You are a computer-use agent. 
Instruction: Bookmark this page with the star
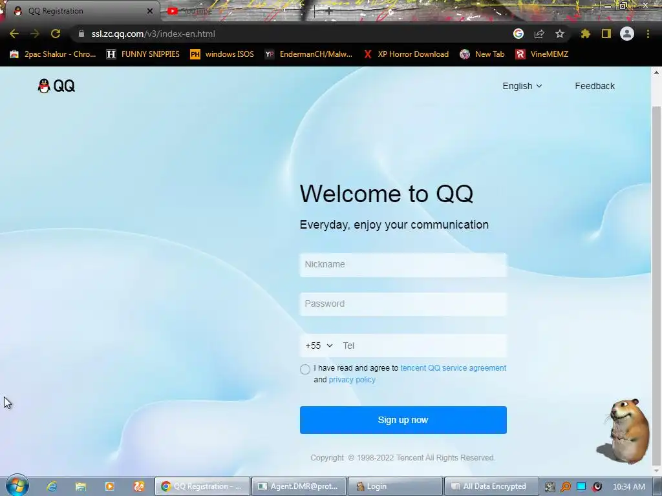pos(560,34)
